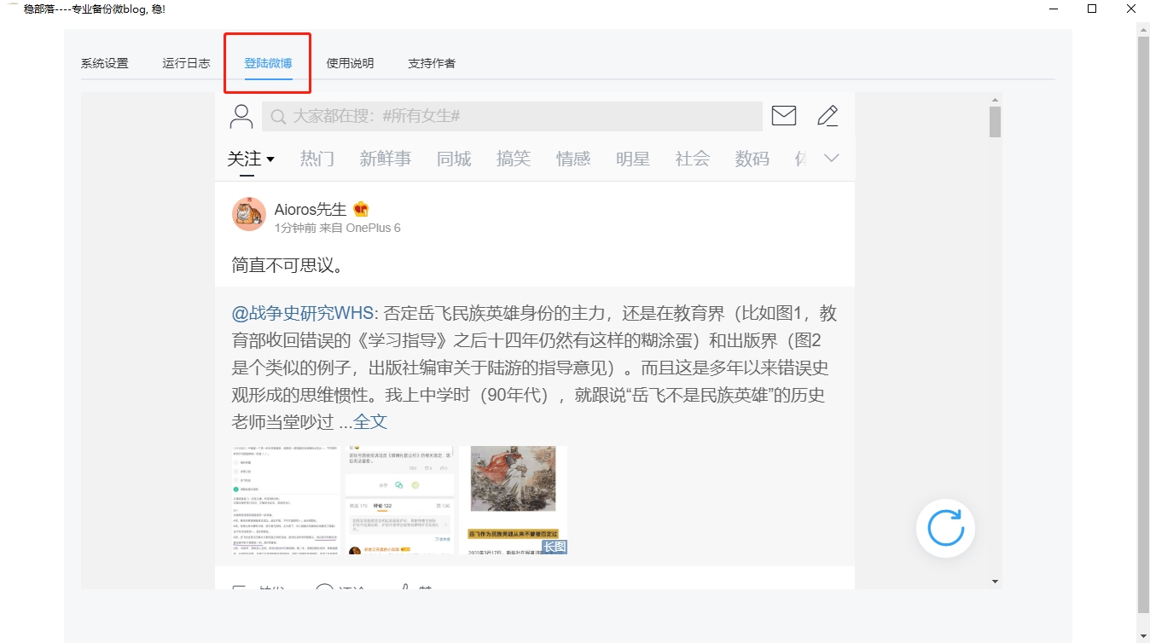The image size is (1150, 643).
Task: Open the 运行日志 tab
Action: coord(186,62)
